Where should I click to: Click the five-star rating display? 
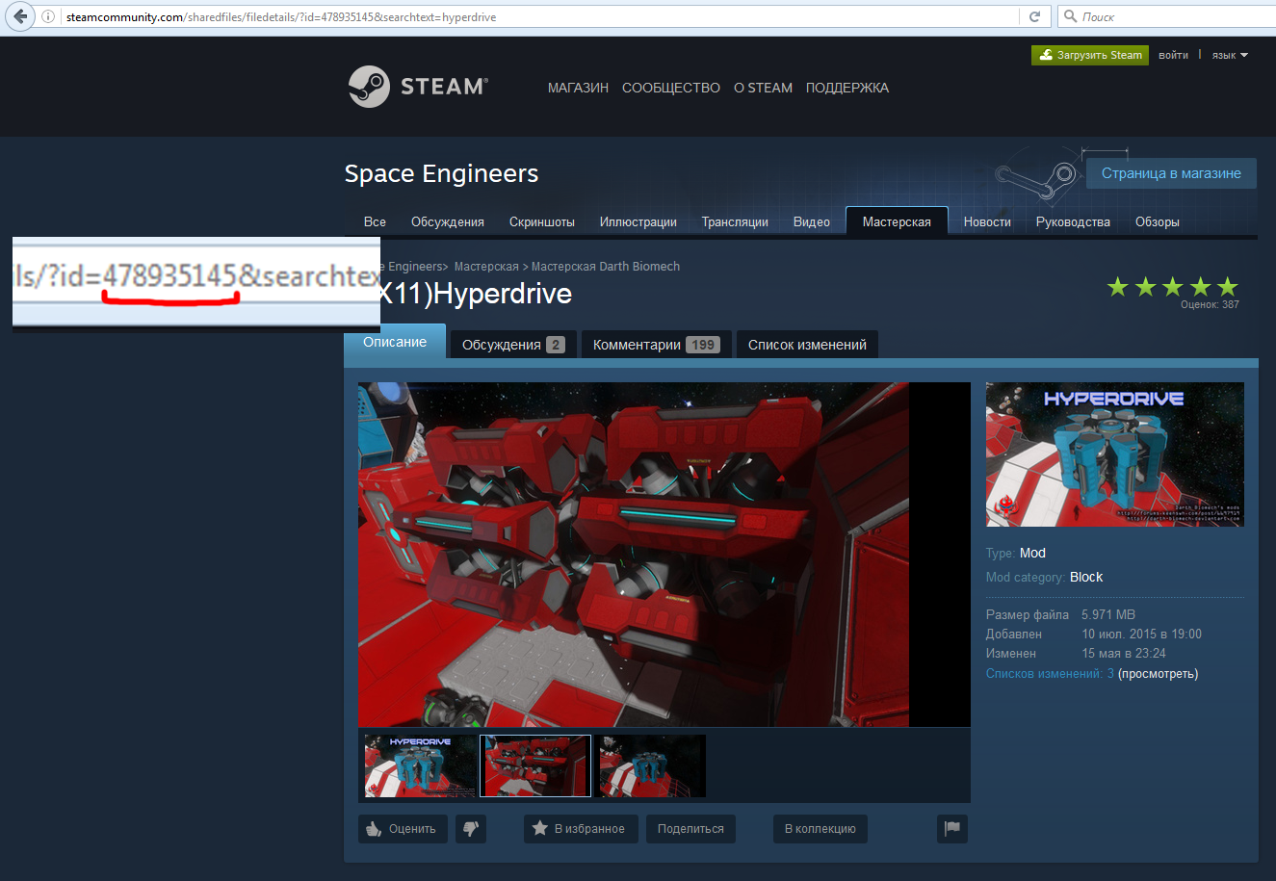pos(1172,286)
